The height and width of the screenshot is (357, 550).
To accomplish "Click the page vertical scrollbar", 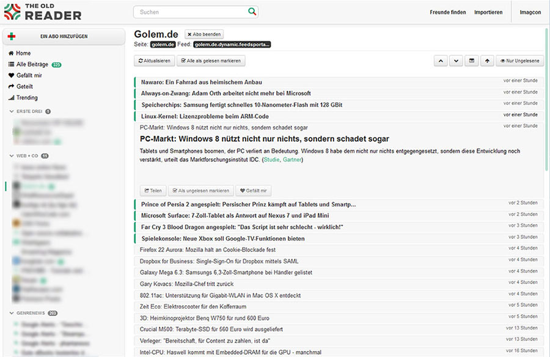I will click(547, 98).
